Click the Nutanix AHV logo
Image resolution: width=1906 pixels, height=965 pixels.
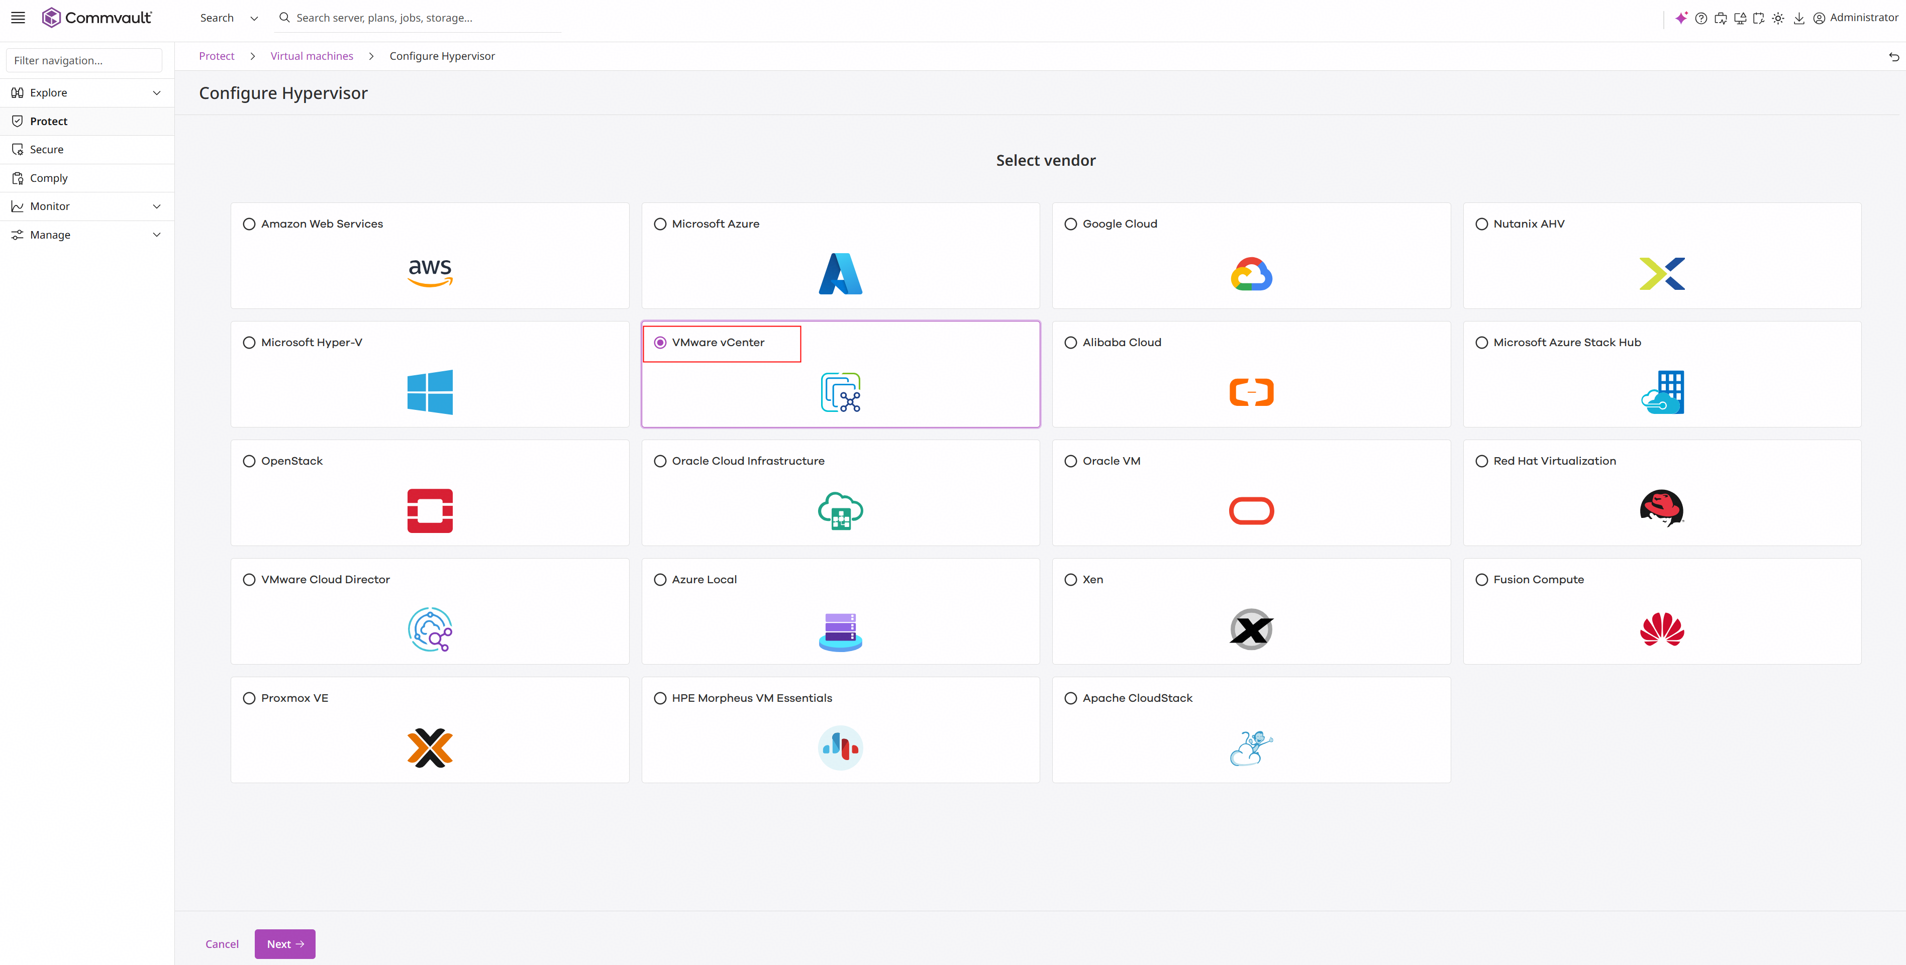click(x=1662, y=274)
